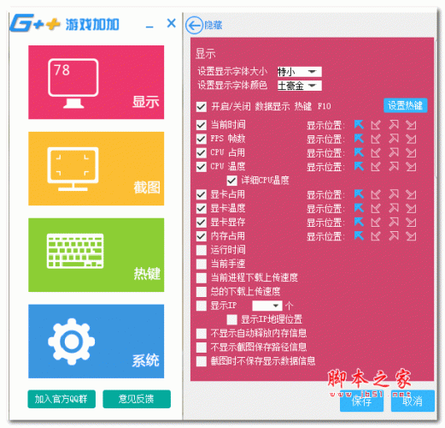
Task: Set 内存占用 position to top-left arrow
Action: [x=359, y=236]
